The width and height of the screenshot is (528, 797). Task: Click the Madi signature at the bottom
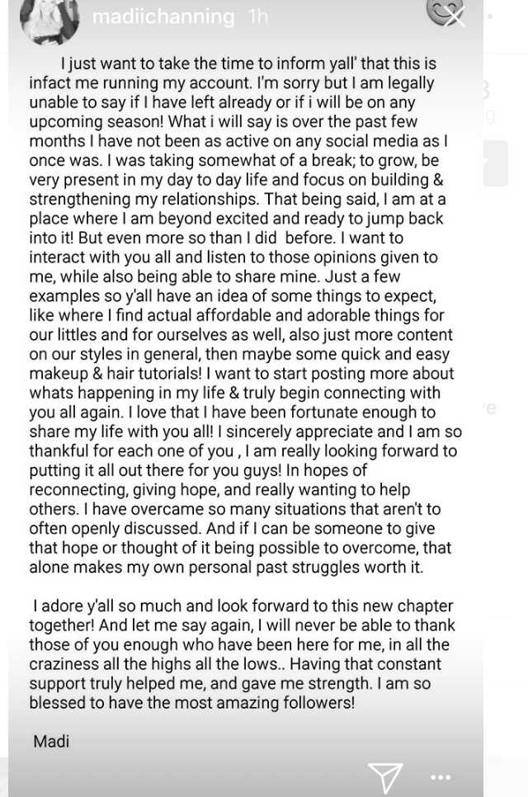tap(51, 741)
